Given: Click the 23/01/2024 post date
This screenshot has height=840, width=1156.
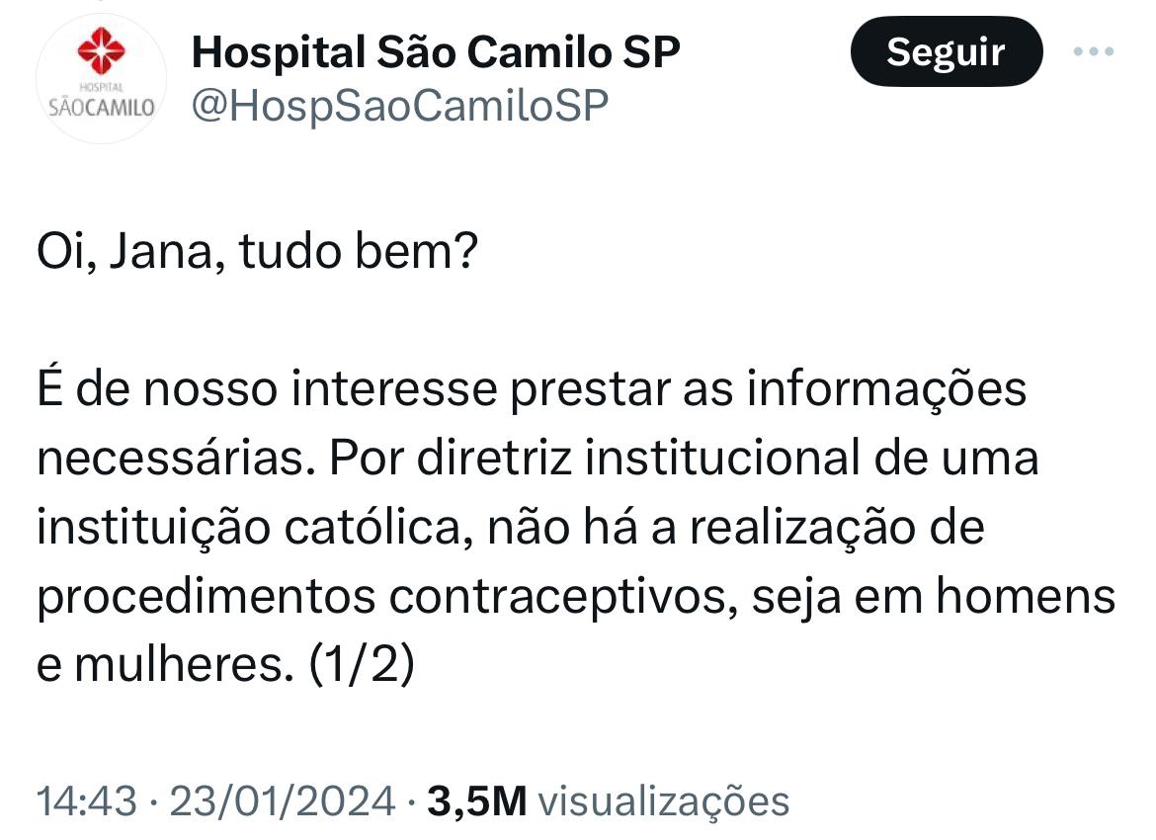Looking at the screenshot, I should tap(283, 800).
